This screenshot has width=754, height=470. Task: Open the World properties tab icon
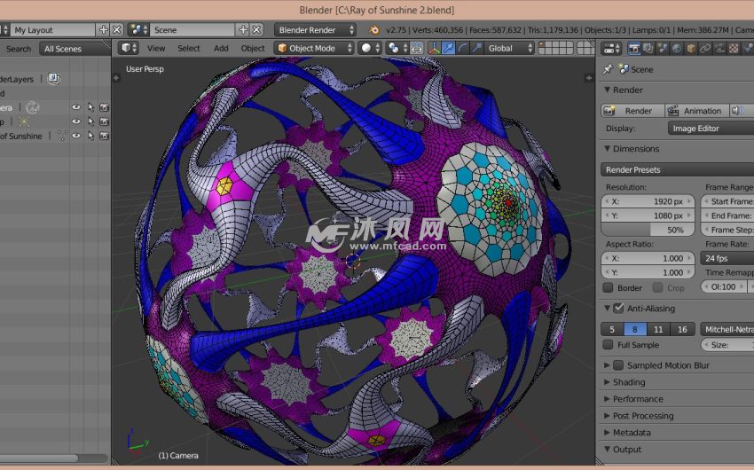[677, 48]
